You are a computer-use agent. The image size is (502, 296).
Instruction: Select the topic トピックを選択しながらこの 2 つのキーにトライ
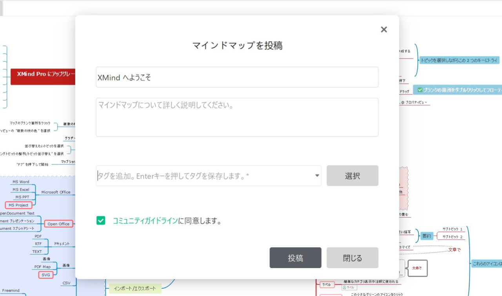[x=459, y=60]
